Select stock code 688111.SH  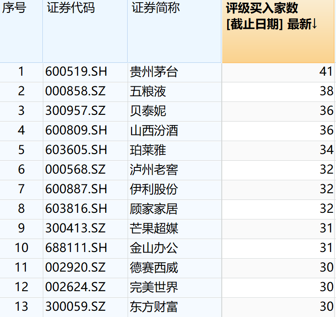(x=76, y=248)
